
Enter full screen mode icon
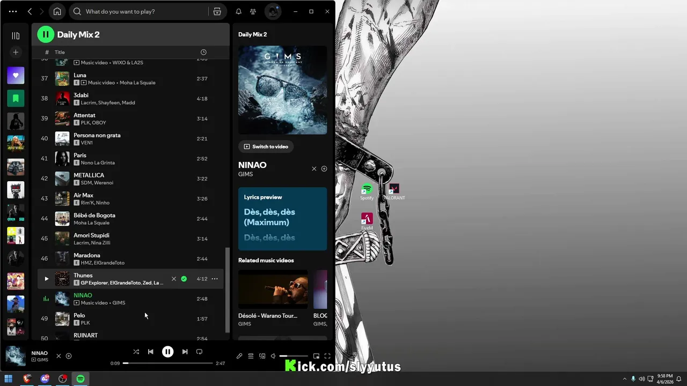[x=327, y=356]
